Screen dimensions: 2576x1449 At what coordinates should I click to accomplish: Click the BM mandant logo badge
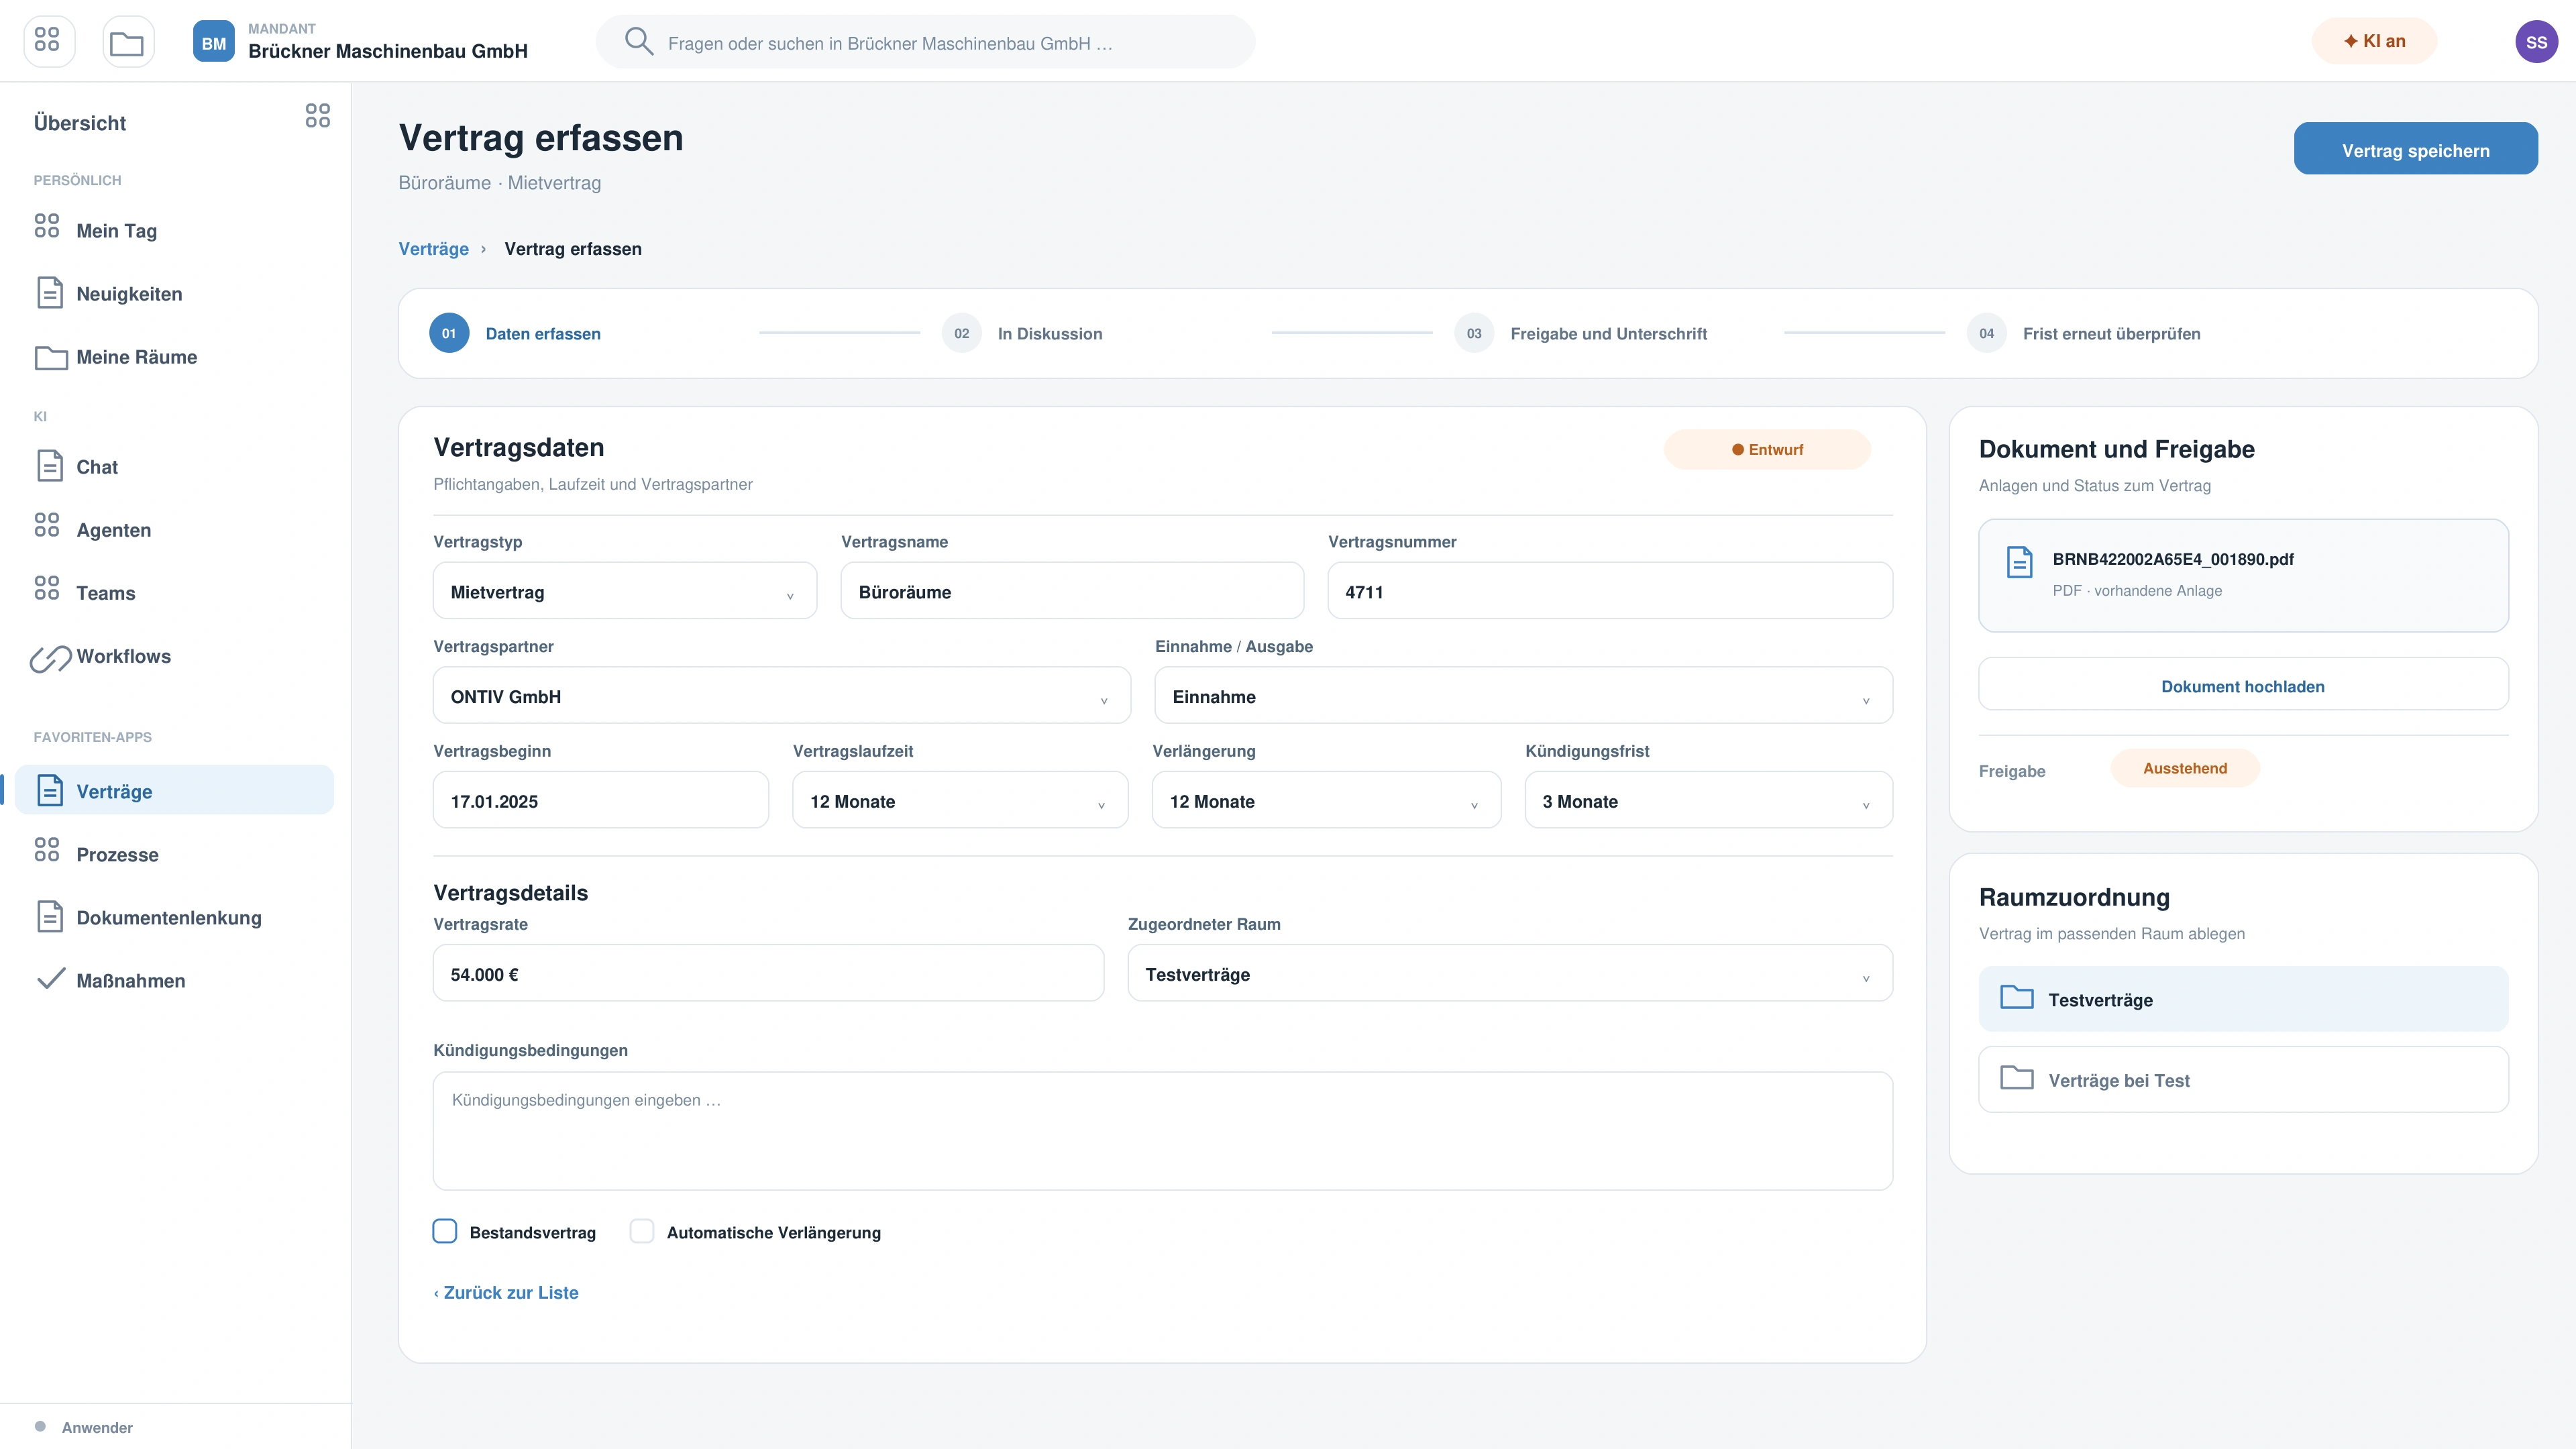click(213, 42)
